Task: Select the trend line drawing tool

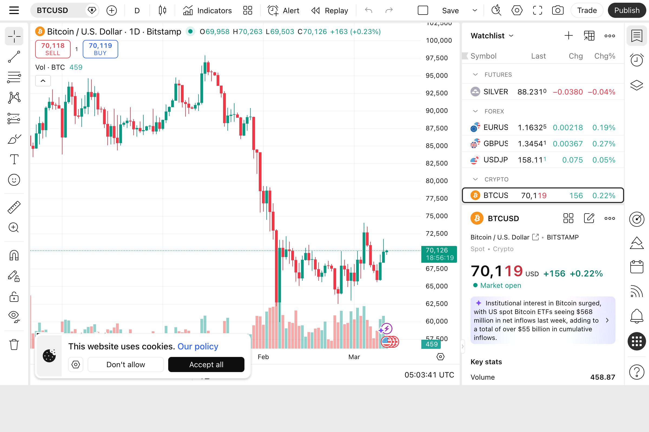Action: 14,57
